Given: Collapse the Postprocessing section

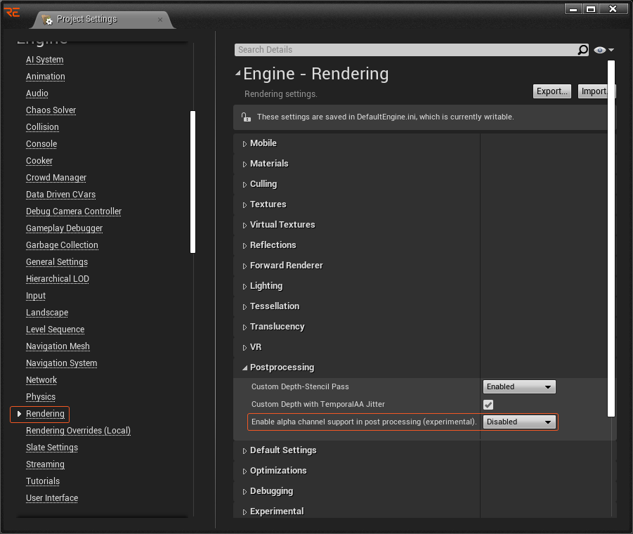Looking at the screenshot, I should [x=245, y=367].
